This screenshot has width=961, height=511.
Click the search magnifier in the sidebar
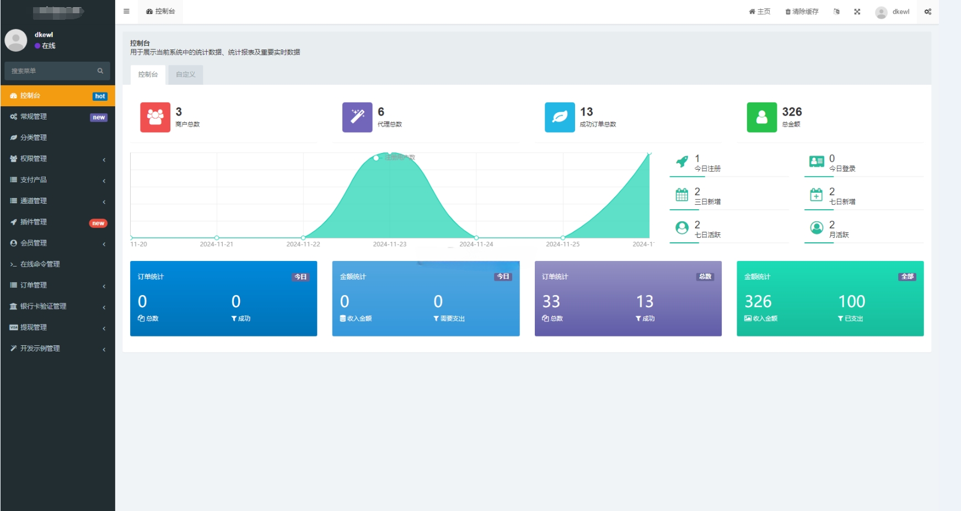100,71
